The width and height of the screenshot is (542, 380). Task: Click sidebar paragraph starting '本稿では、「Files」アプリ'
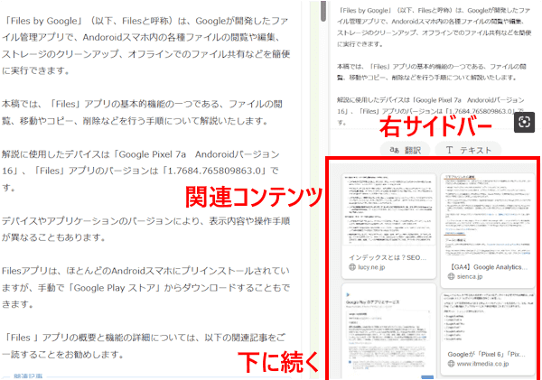[x=432, y=72]
